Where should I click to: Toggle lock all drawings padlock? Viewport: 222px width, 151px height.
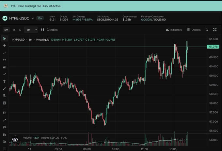tap(4, 134)
